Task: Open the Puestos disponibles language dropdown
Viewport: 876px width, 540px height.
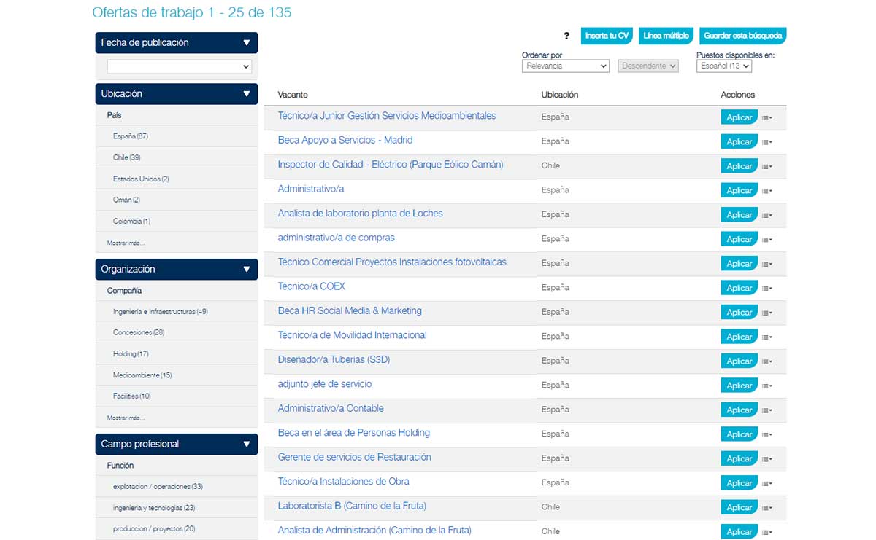Action: click(x=723, y=66)
